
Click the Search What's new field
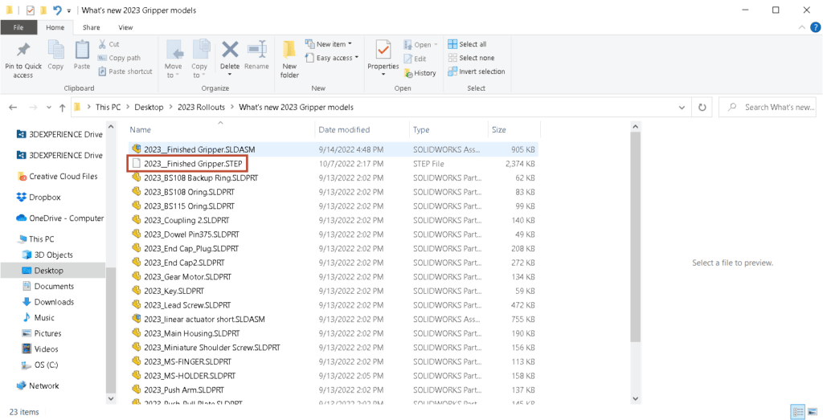(x=767, y=107)
